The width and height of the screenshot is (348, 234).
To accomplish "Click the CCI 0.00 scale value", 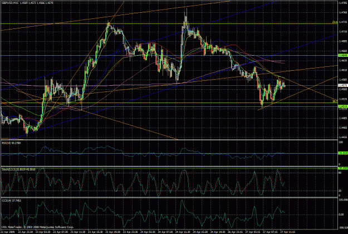I will pos(341,214).
